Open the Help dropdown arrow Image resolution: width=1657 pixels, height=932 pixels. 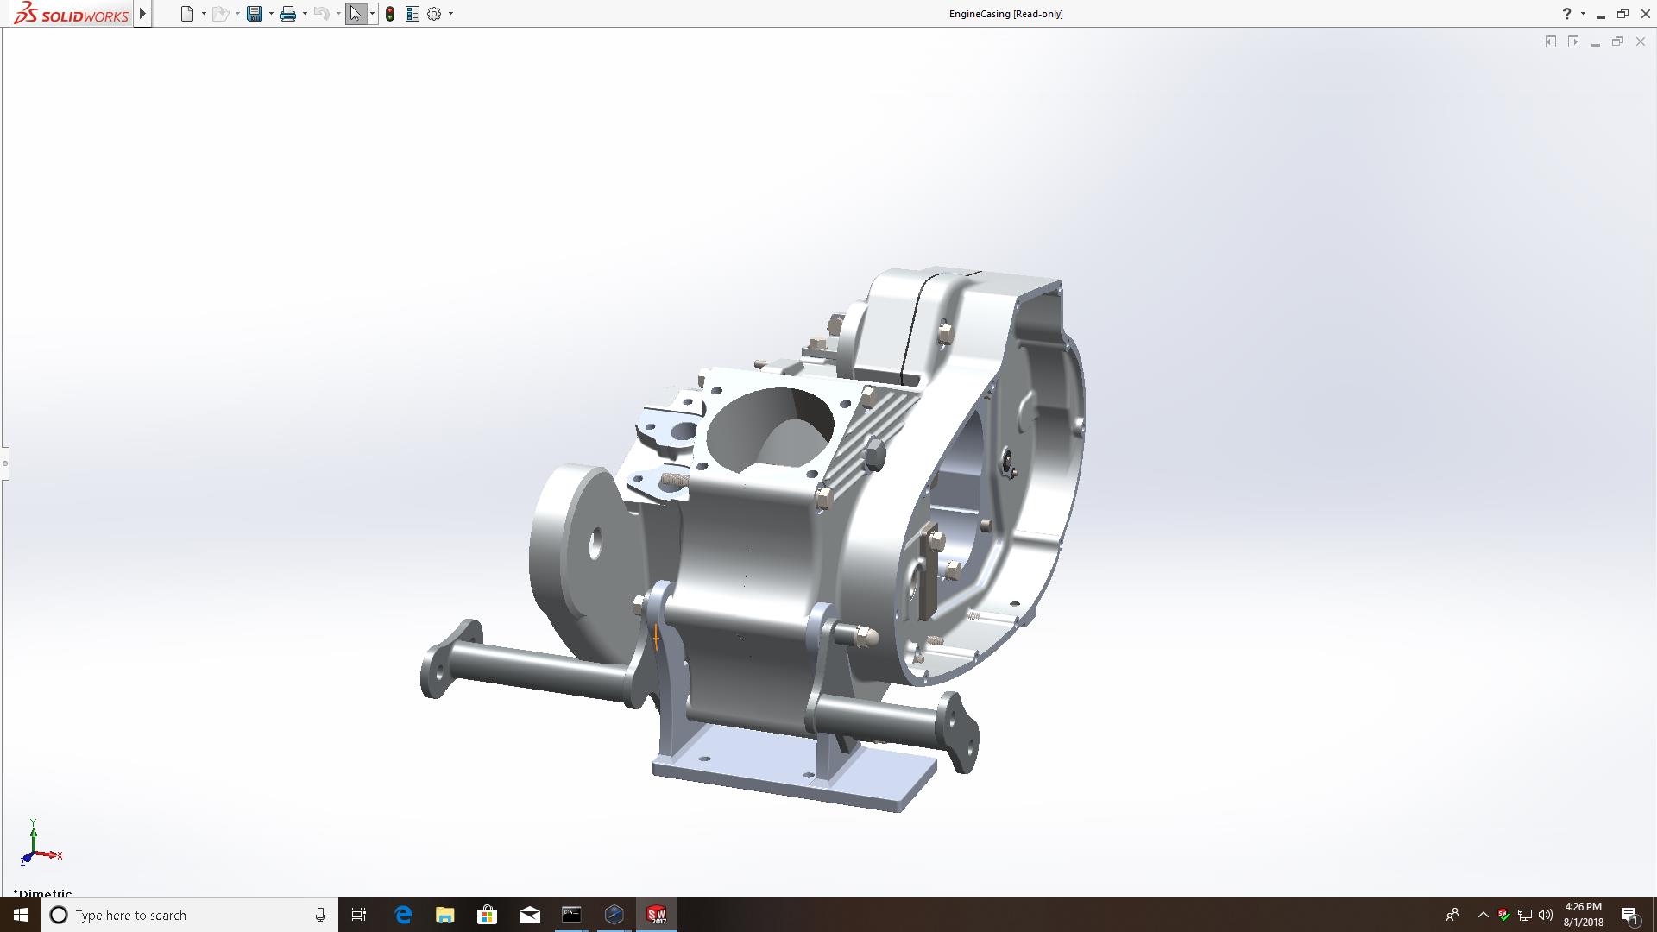click(x=1583, y=14)
